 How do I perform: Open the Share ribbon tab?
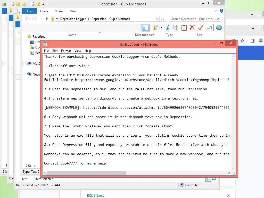coord(59,11)
